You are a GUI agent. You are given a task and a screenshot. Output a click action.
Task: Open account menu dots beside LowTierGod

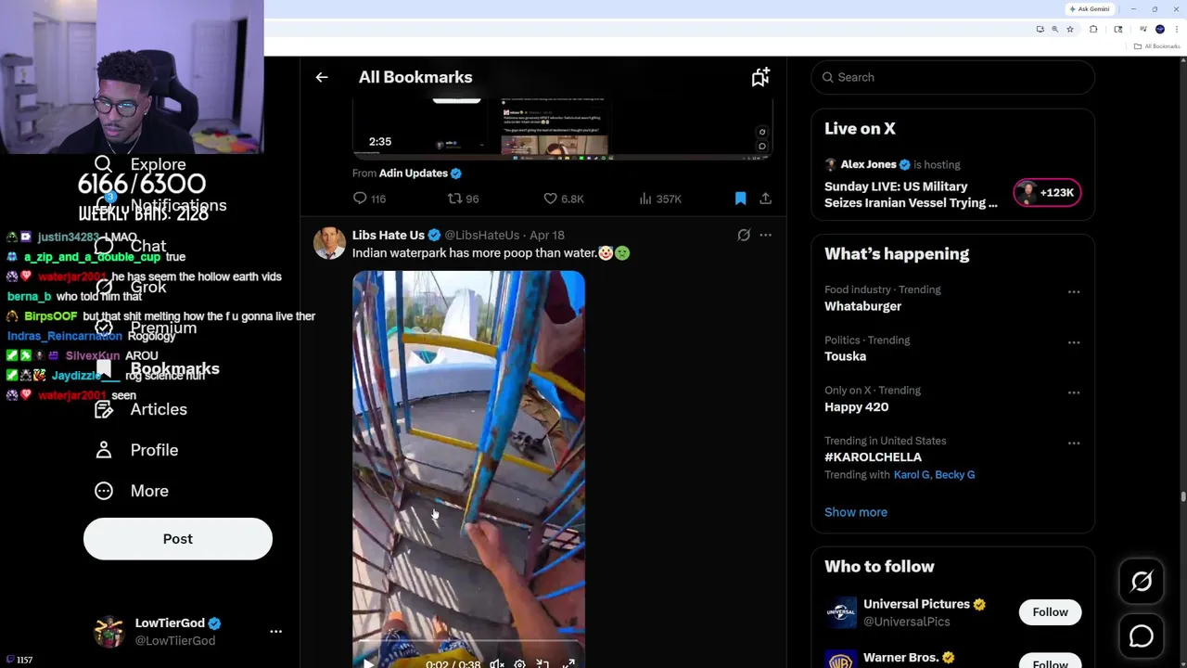coord(275,632)
